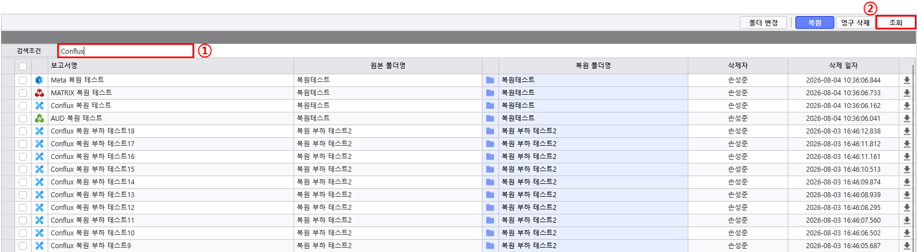Select 복원 폴더명 cell of 부하 테스트17
The width and height of the screenshot is (917, 252).
[593, 144]
